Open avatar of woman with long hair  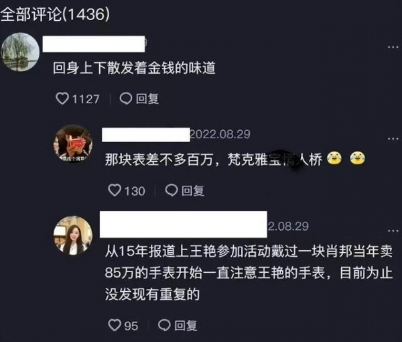pos(73,235)
